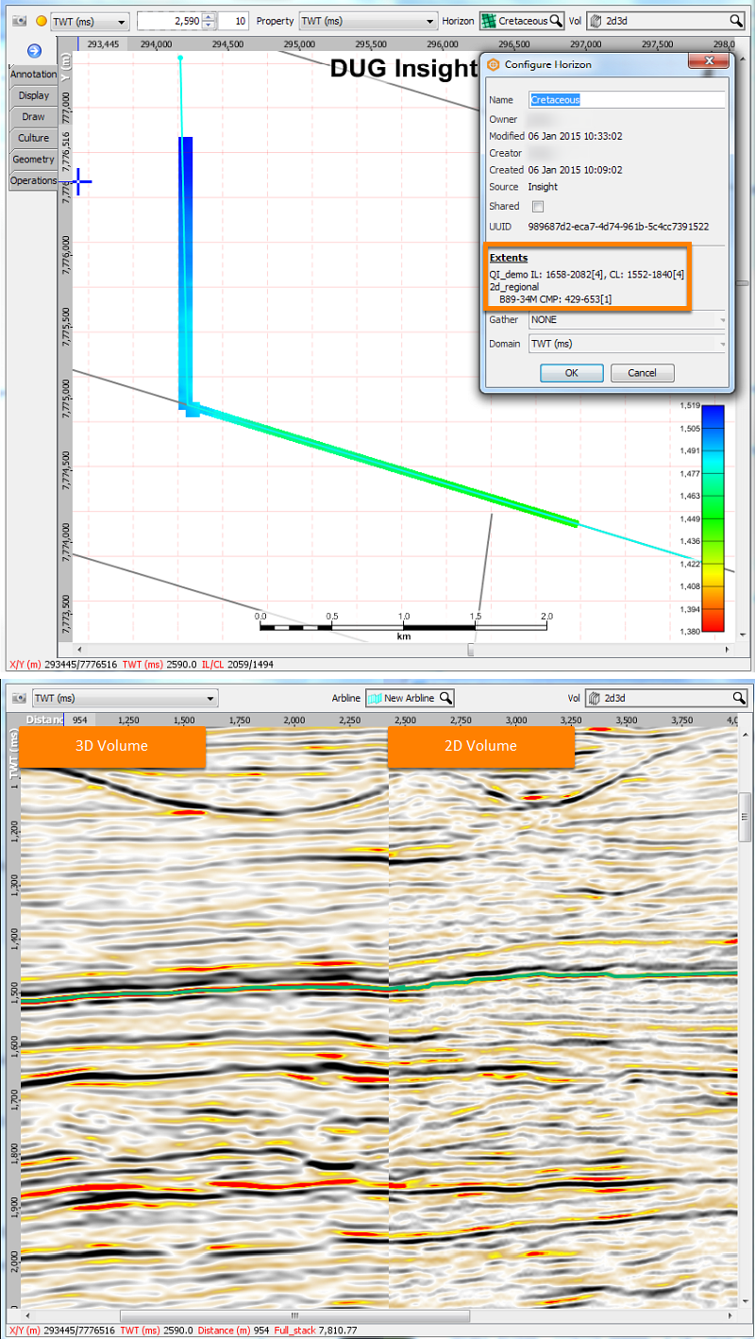Screen dimensions: 755x1339
Task: Increase TWT value with the spinner arrows
Action: (210, 17)
